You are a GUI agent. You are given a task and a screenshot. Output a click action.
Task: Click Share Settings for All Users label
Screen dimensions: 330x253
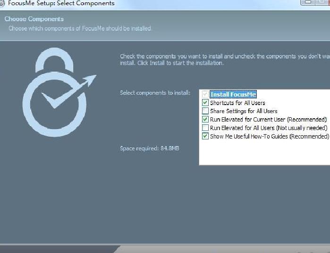[244, 111]
